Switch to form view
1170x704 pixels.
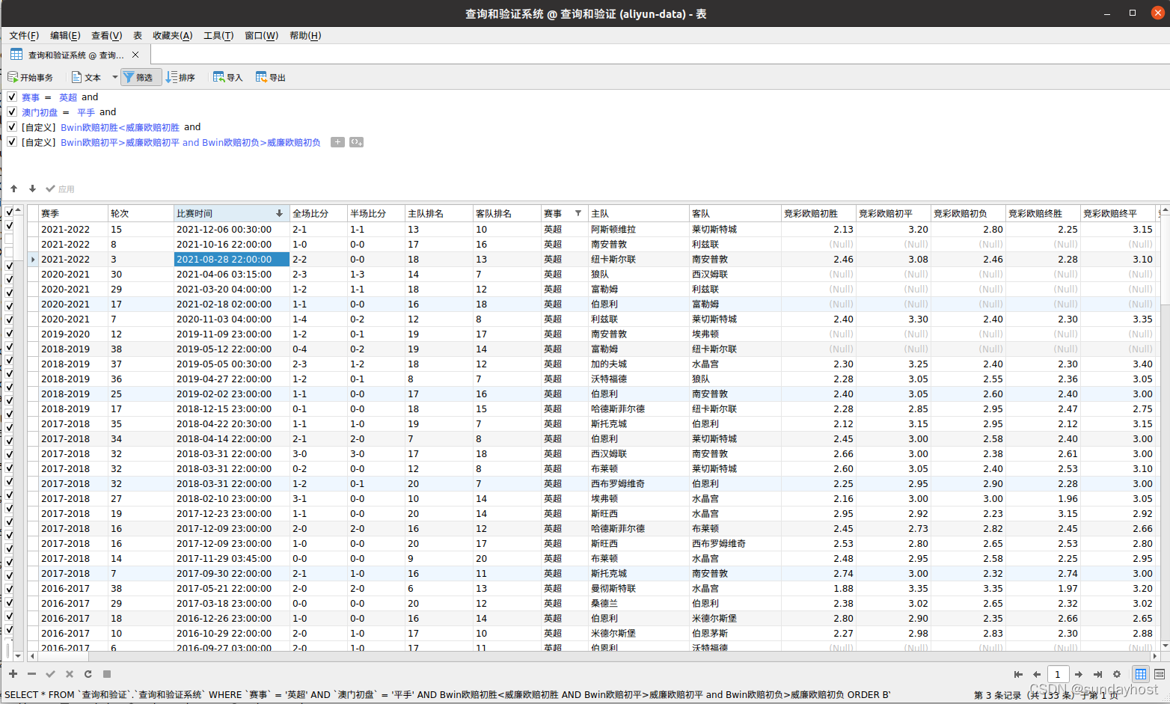coord(1160,674)
